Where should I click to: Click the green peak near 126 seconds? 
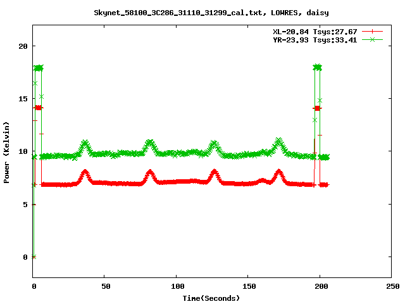(214, 144)
